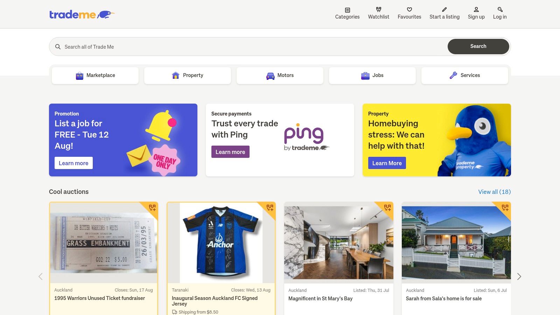Image resolution: width=560 pixels, height=315 pixels.
Task: Click the Log in key icon
Action: click(500, 9)
